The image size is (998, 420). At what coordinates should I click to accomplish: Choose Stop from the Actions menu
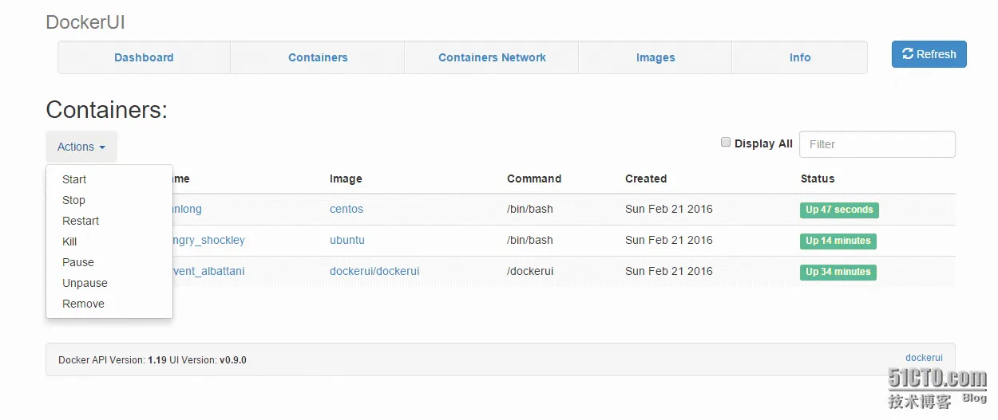tap(73, 200)
